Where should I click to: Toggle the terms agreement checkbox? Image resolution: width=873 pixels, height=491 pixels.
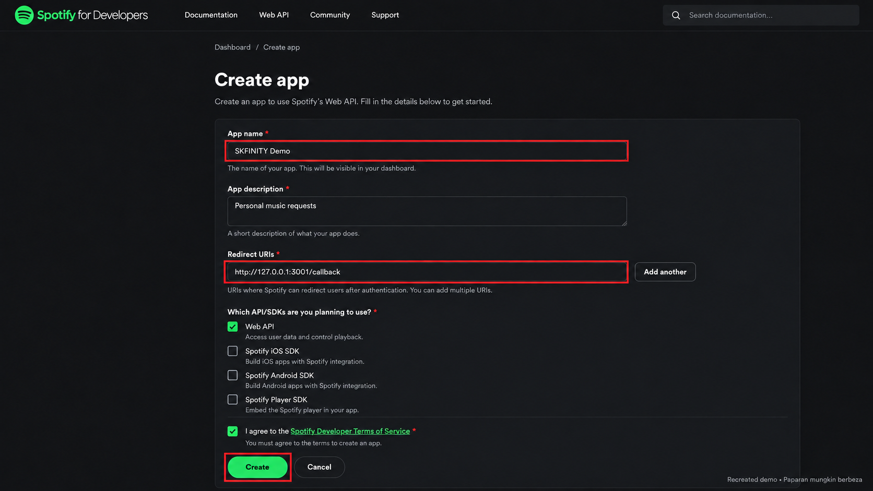point(233,431)
